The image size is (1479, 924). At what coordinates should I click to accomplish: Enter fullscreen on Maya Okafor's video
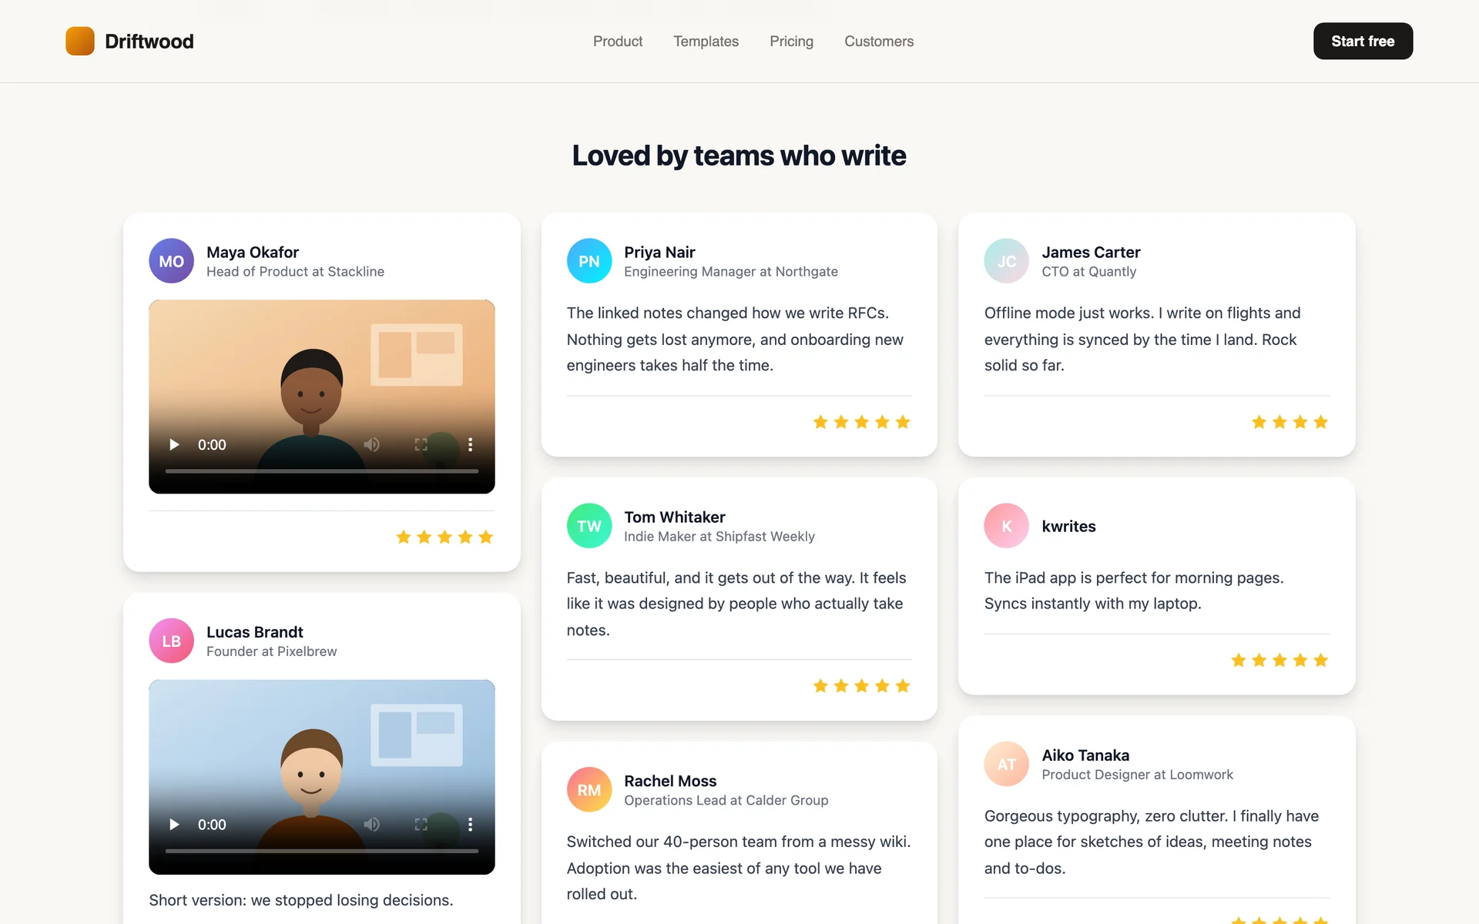click(421, 444)
